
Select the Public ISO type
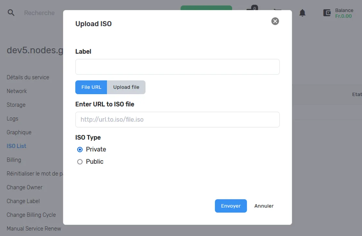pos(80,162)
